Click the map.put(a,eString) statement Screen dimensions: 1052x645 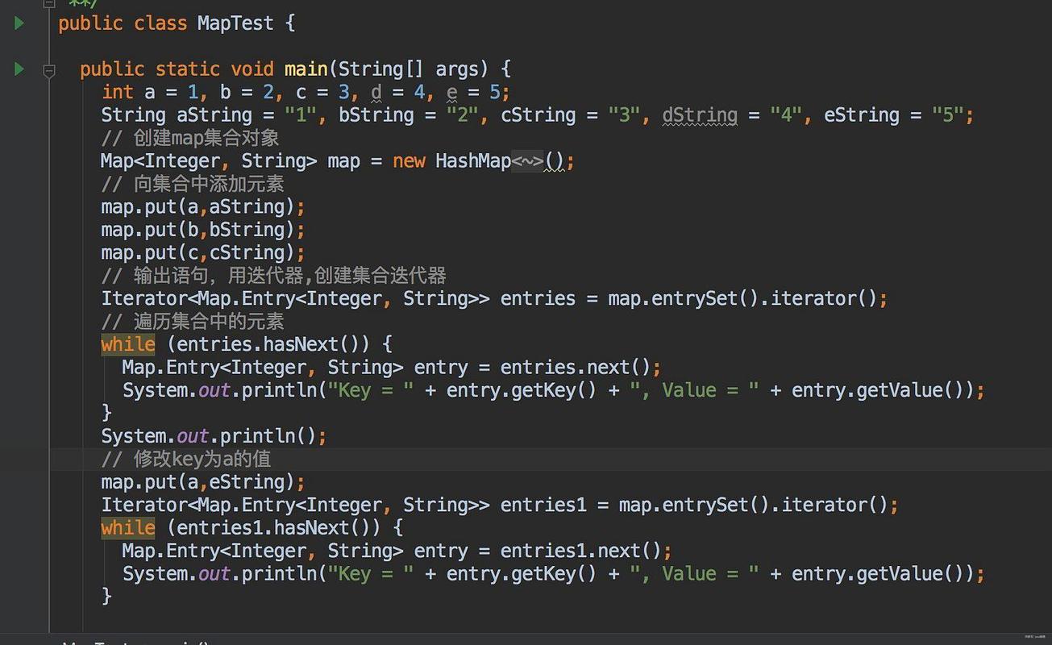coord(202,482)
